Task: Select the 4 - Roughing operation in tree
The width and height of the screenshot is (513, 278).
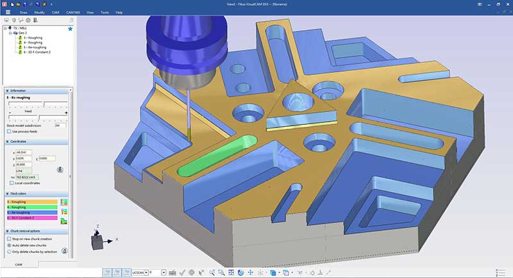Action: click(32, 42)
